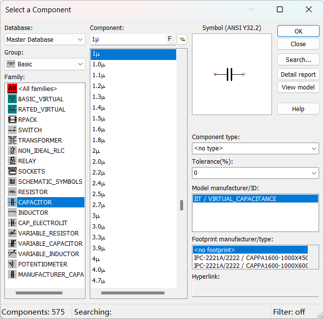Screen dimensions: 324x319
Task: Select the 4.7µ component entry
Action: [x=134, y=281]
